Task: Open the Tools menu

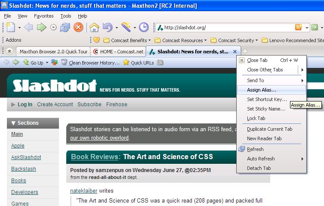Action: (66, 16)
